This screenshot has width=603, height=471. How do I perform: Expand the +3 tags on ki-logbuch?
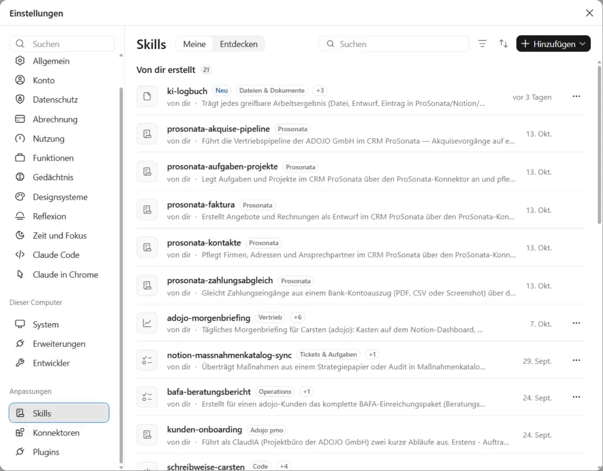click(320, 90)
